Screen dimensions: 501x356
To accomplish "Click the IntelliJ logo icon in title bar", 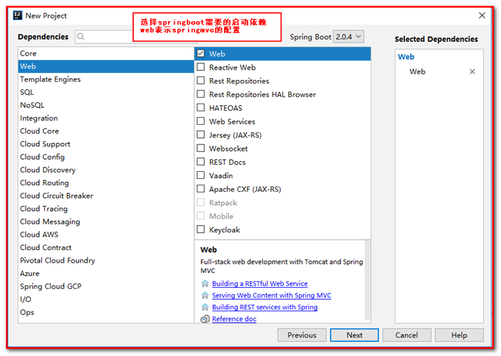I will (17, 15).
